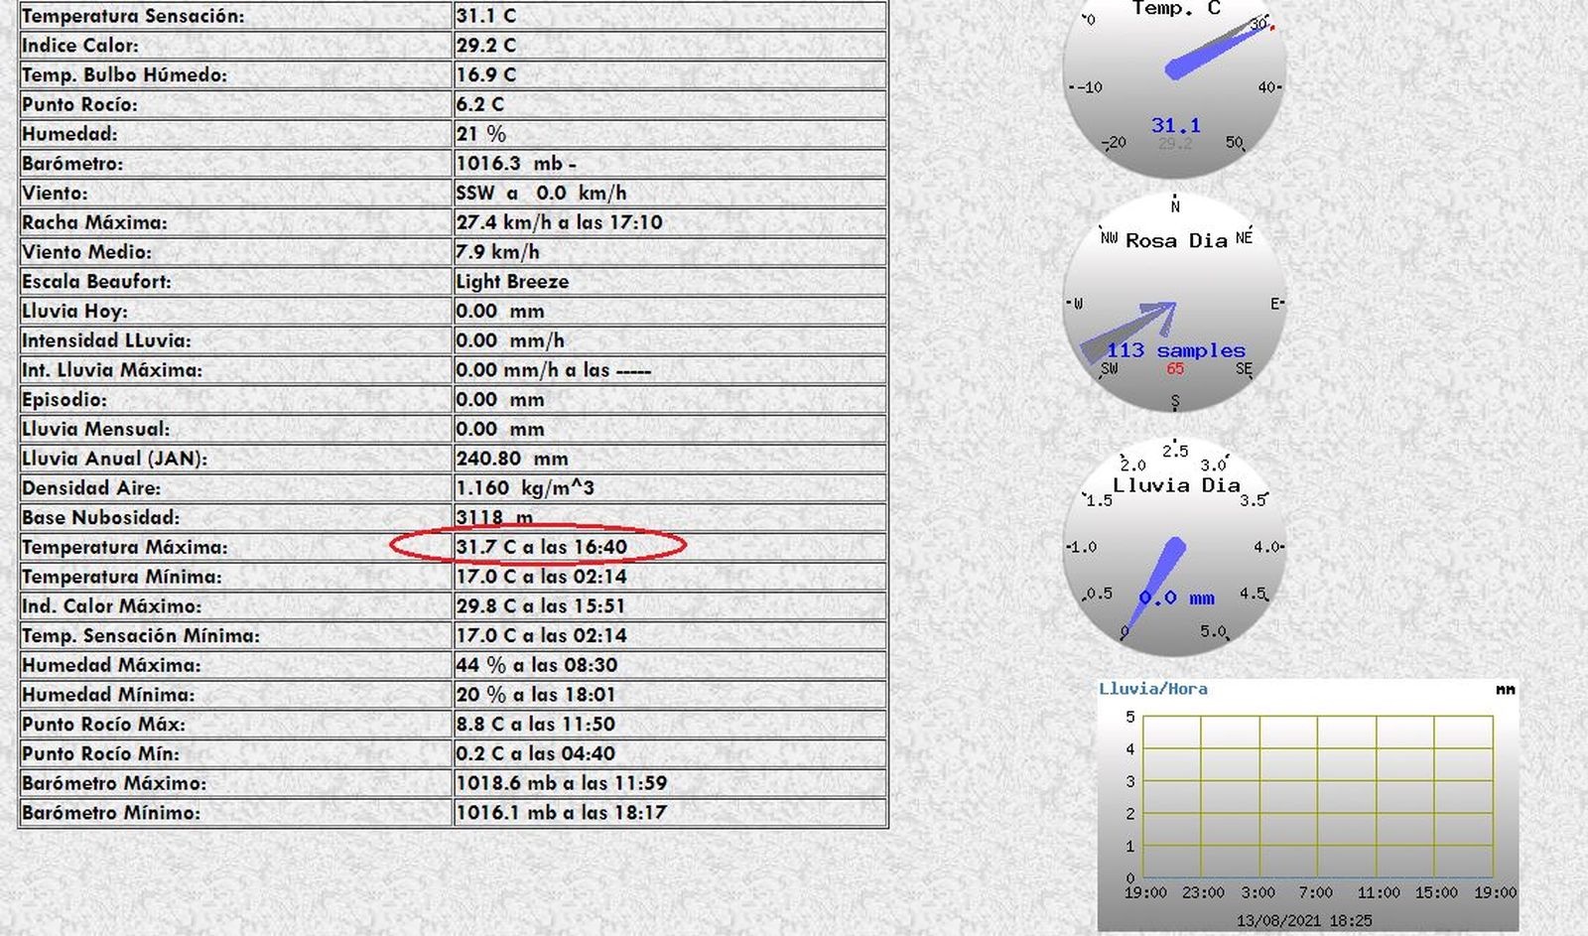The width and height of the screenshot is (1588, 936).
Task: Click the blue 31.1 reading on temperature gauge
Action: click(x=1175, y=126)
